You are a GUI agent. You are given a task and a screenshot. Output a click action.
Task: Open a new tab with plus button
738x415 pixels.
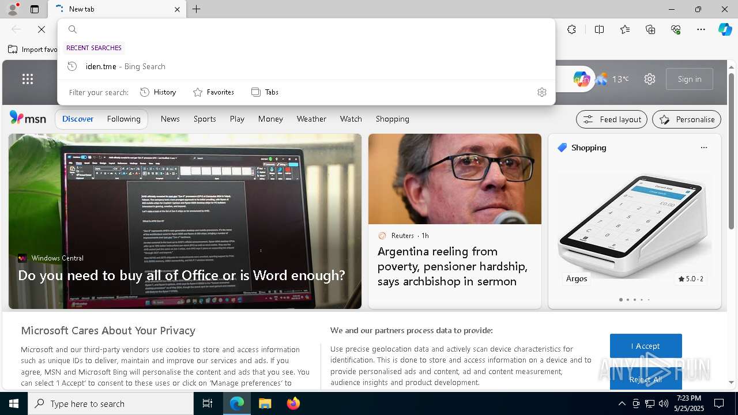(197, 9)
